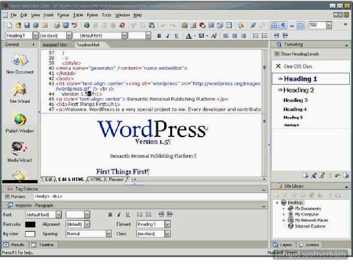The width and height of the screenshot is (353, 265).
Task: Open the Actions tab in the lower right
Action: 309,245
